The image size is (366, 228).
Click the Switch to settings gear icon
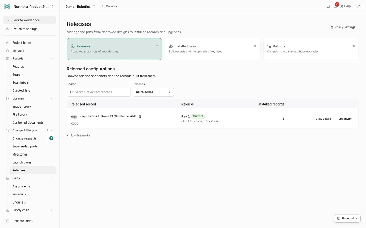coord(8,29)
